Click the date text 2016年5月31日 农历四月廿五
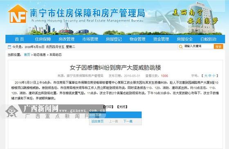The width and height of the screenshot is (229, 149). click(x=45, y=47)
